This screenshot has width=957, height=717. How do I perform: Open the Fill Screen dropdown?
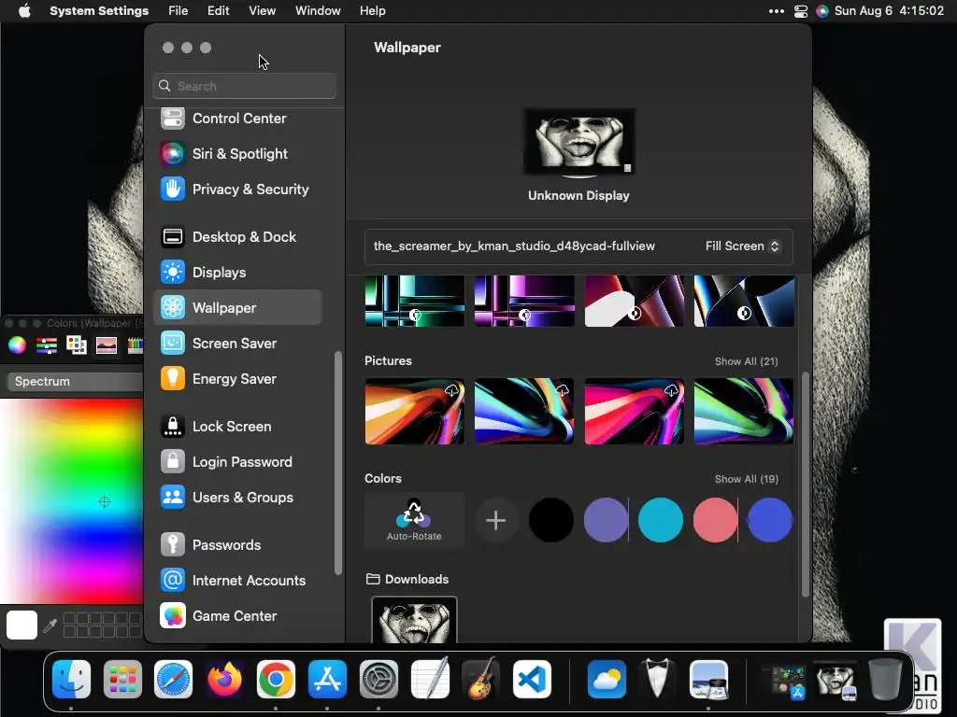pos(742,246)
